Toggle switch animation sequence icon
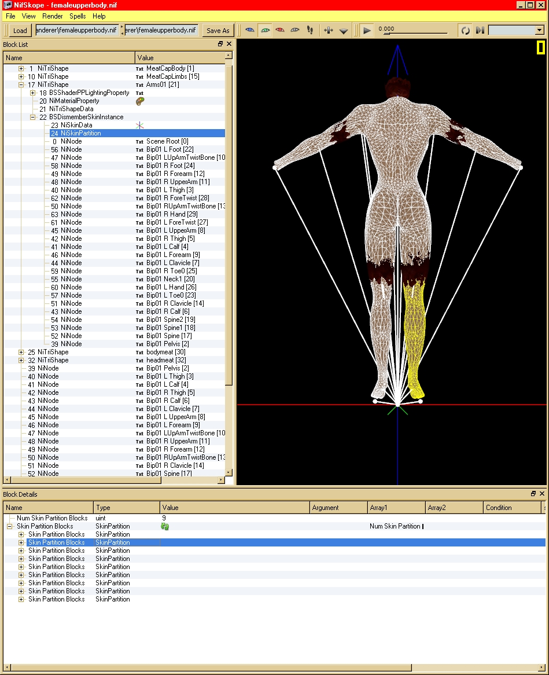This screenshot has height=675, width=549. (480, 30)
